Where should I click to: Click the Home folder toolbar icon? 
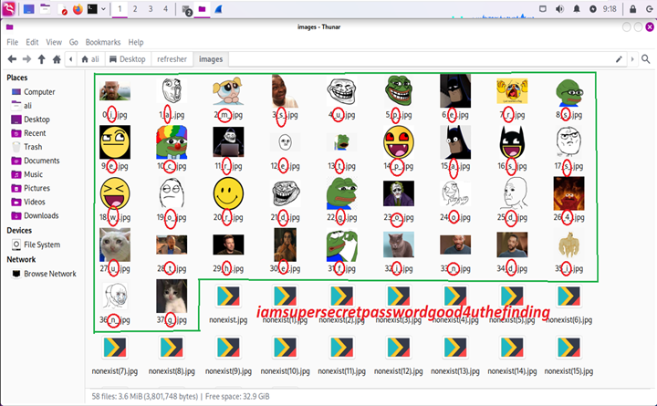coord(57,59)
